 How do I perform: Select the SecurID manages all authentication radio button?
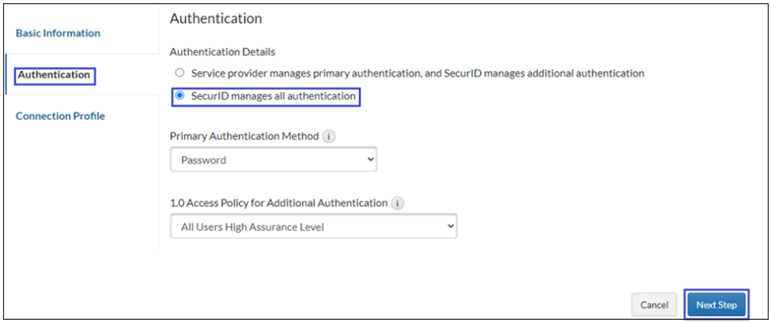click(x=180, y=96)
